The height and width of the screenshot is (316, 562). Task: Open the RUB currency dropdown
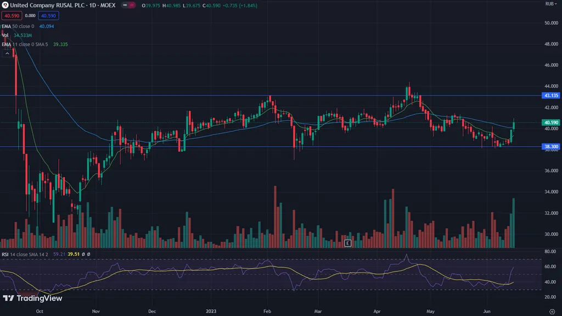point(549,4)
